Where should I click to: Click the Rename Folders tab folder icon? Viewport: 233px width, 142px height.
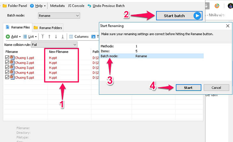click(36, 28)
